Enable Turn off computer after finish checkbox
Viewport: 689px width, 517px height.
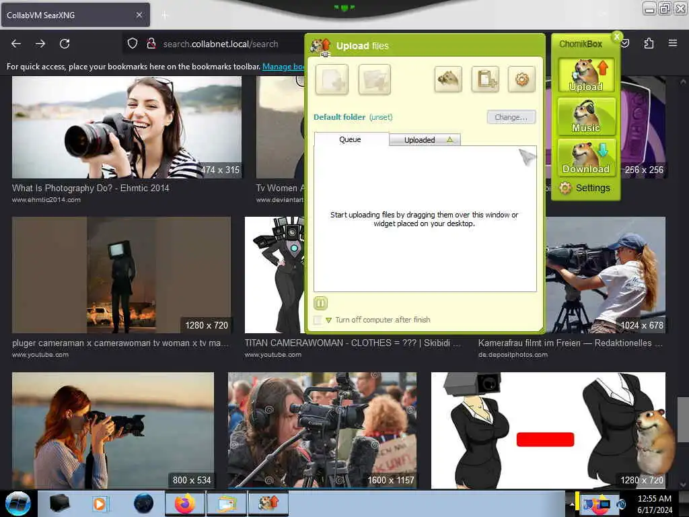(318, 320)
